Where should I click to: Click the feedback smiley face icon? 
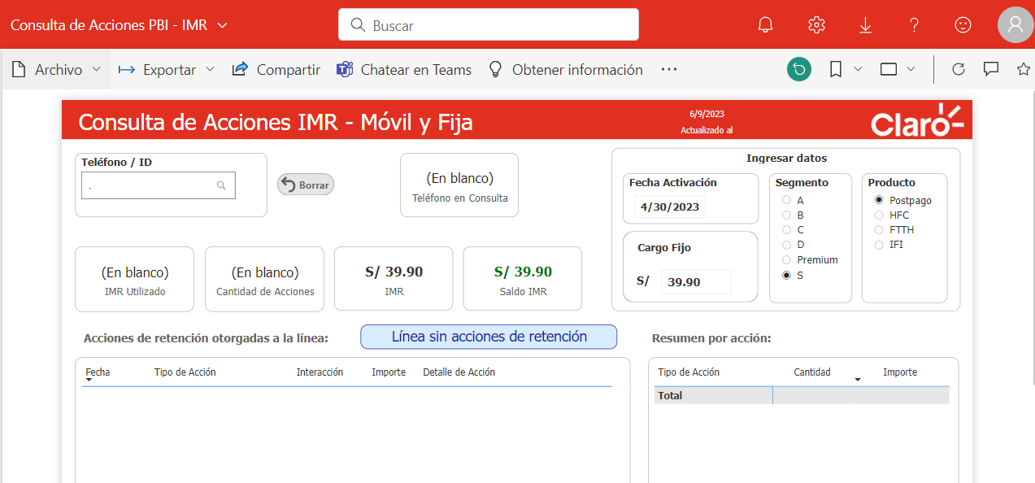click(963, 24)
